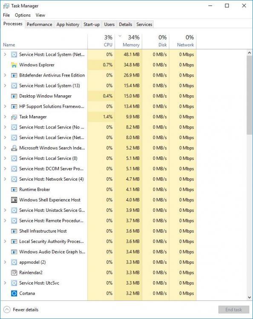The width and height of the screenshot is (253, 319).
Task: Open the Options menu
Action: click(23, 15)
